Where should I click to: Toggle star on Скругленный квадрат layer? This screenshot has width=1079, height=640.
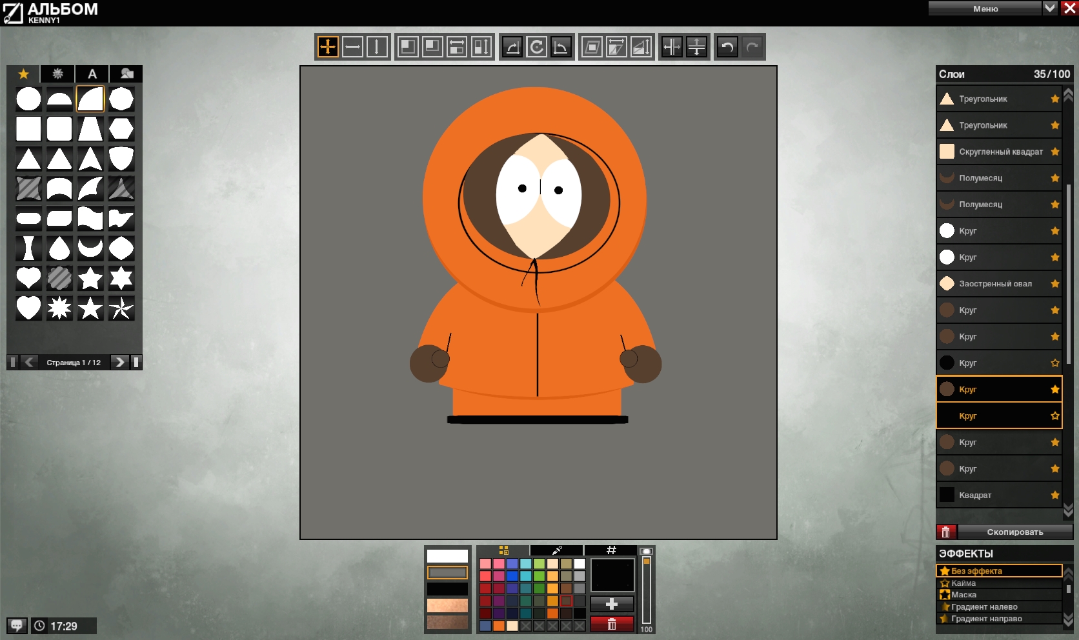click(x=1055, y=152)
